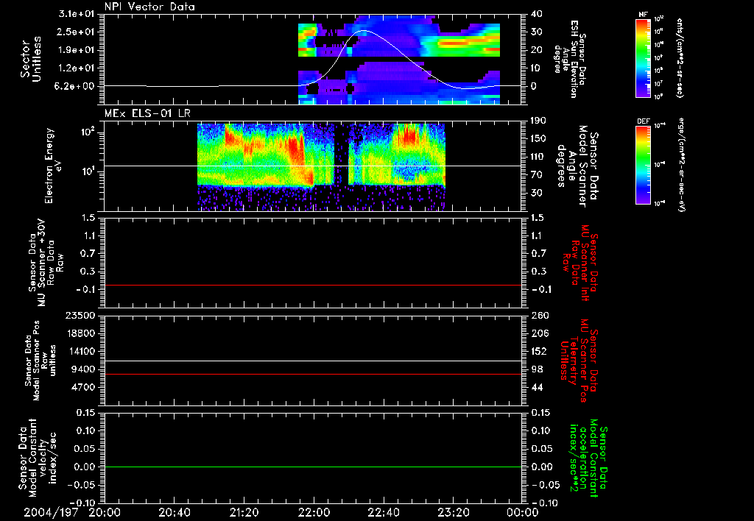This screenshot has width=754, height=521.
Task: Click the 23:20 time tick label
Action: point(453,513)
